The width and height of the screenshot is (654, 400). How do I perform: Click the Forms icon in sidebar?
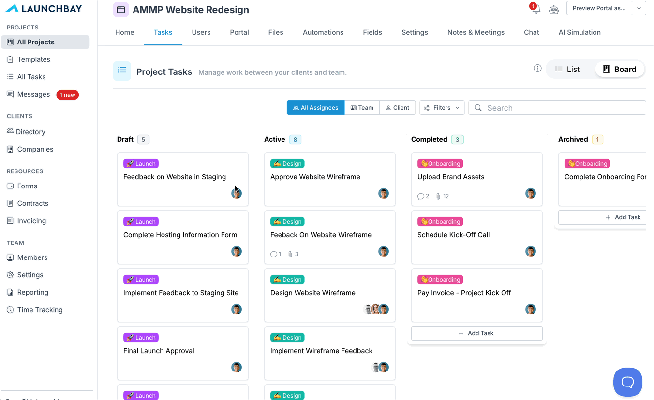(x=10, y=186)
